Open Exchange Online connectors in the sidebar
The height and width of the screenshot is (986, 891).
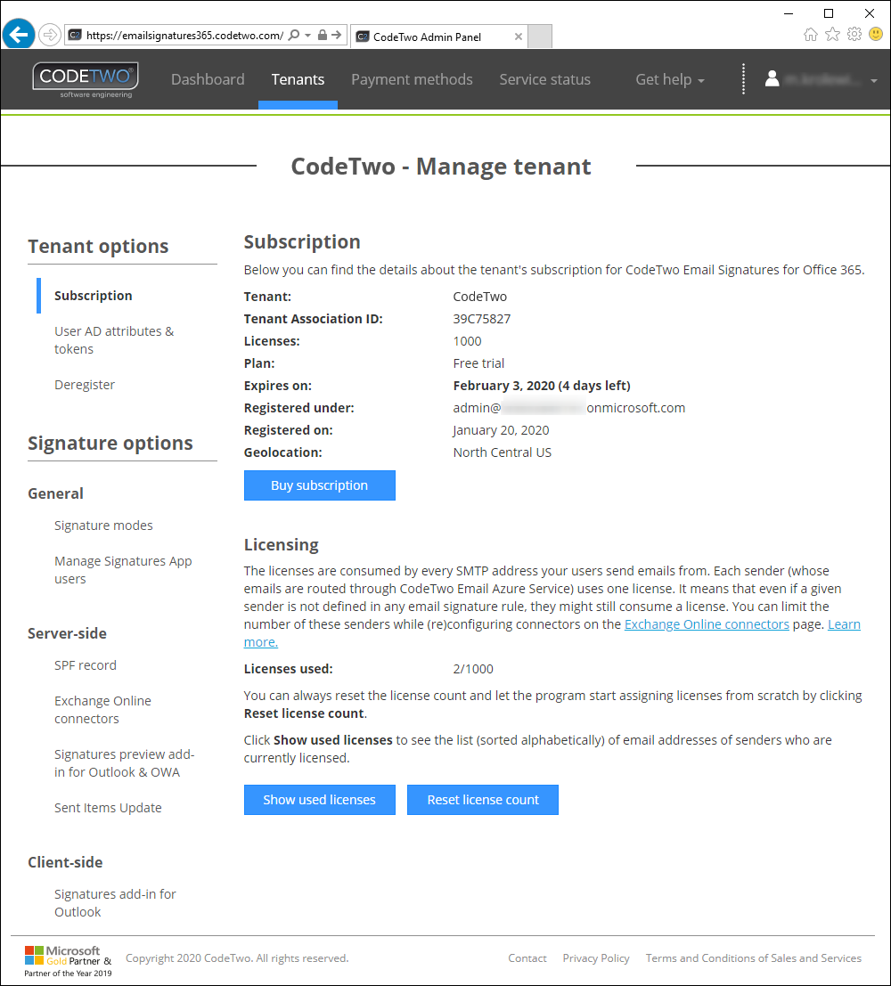[x=102, y=709]
